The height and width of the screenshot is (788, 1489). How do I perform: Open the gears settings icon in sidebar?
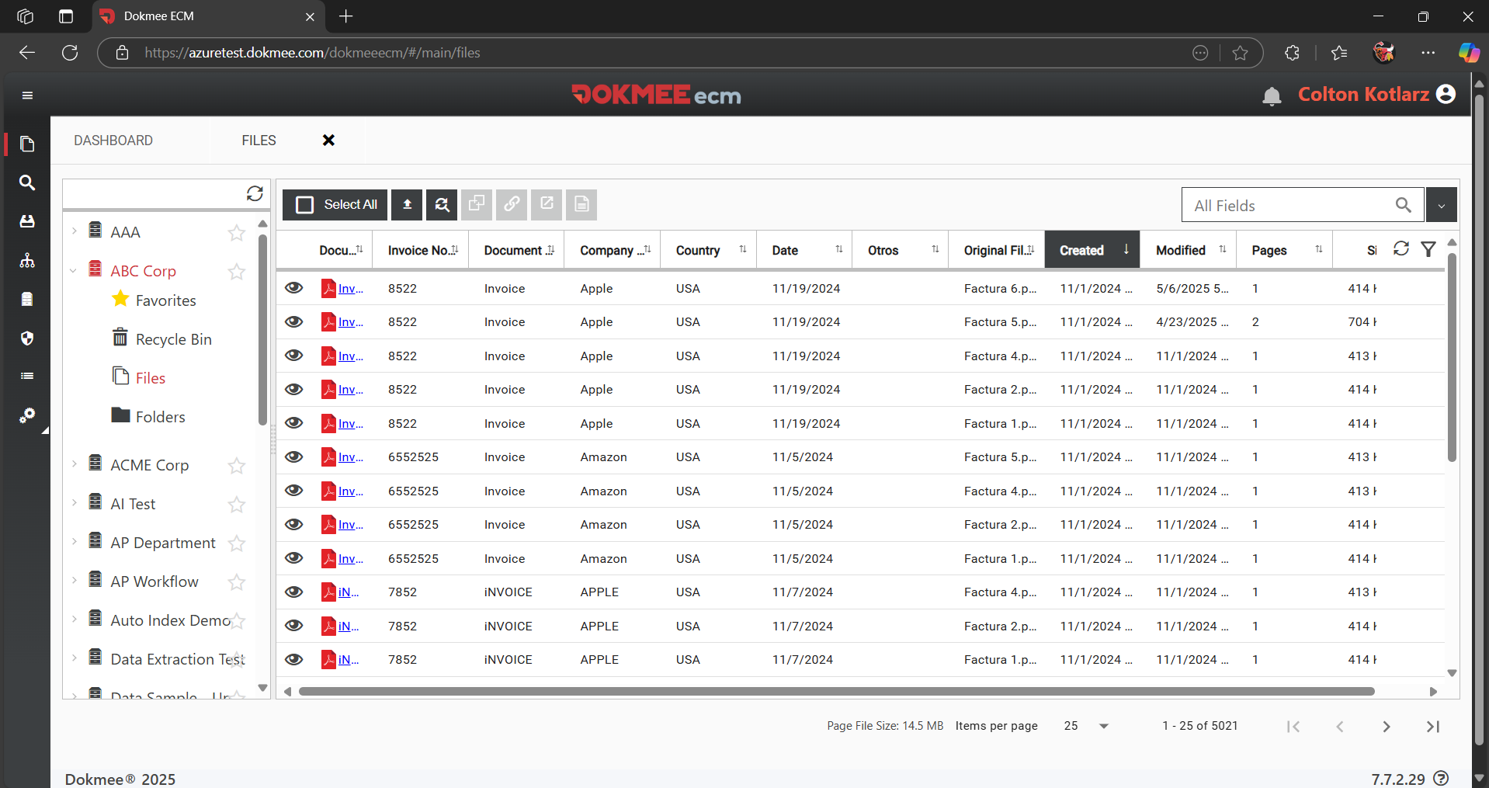pos(27,415)
